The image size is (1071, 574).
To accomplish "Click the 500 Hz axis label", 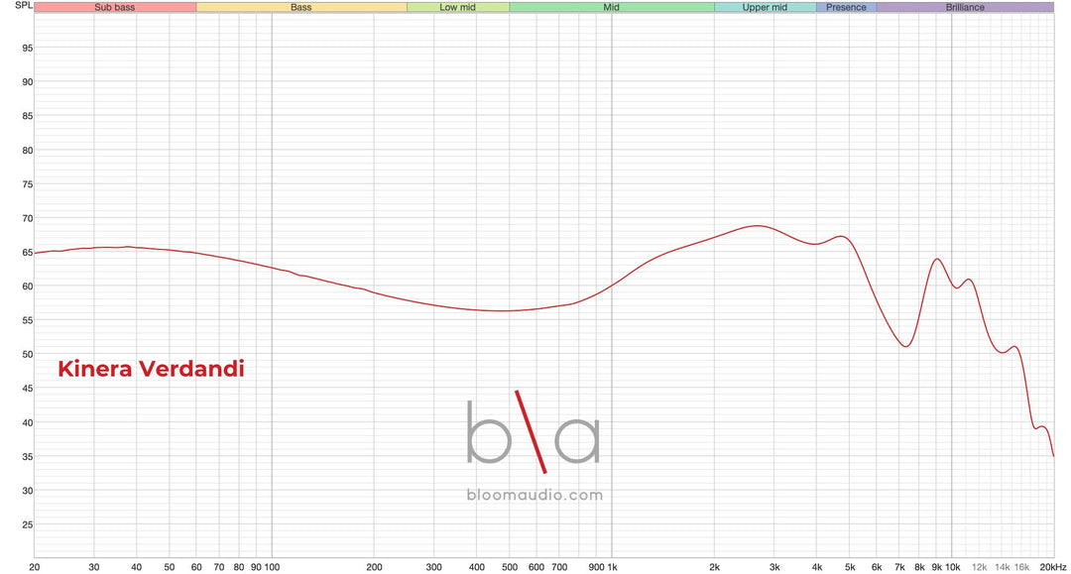I will [510, 566].
